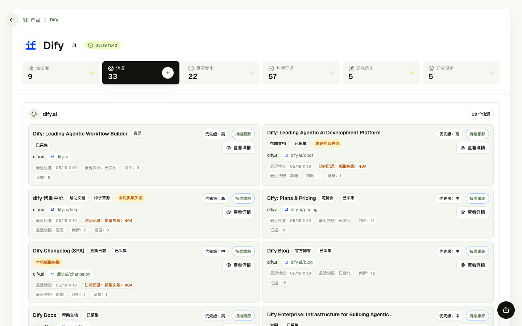
Task: Click the 定价页 tag
Action: tap(328, 198)
